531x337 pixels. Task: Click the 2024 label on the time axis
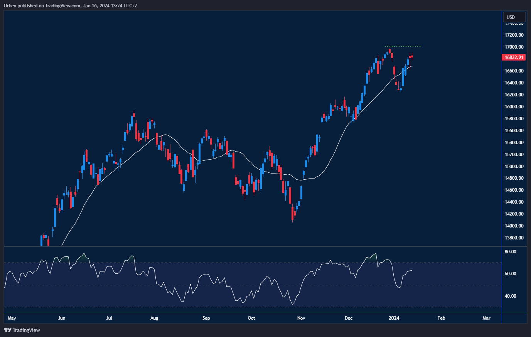[x=394, y=318]
